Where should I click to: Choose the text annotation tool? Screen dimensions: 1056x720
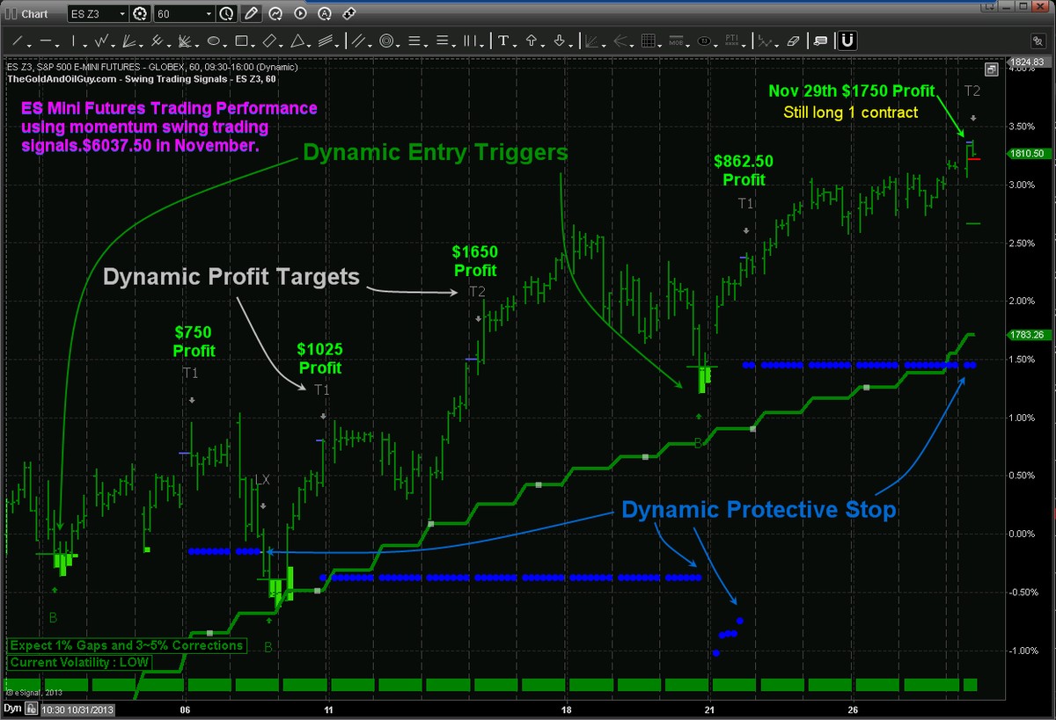click(x=504, y=40)
